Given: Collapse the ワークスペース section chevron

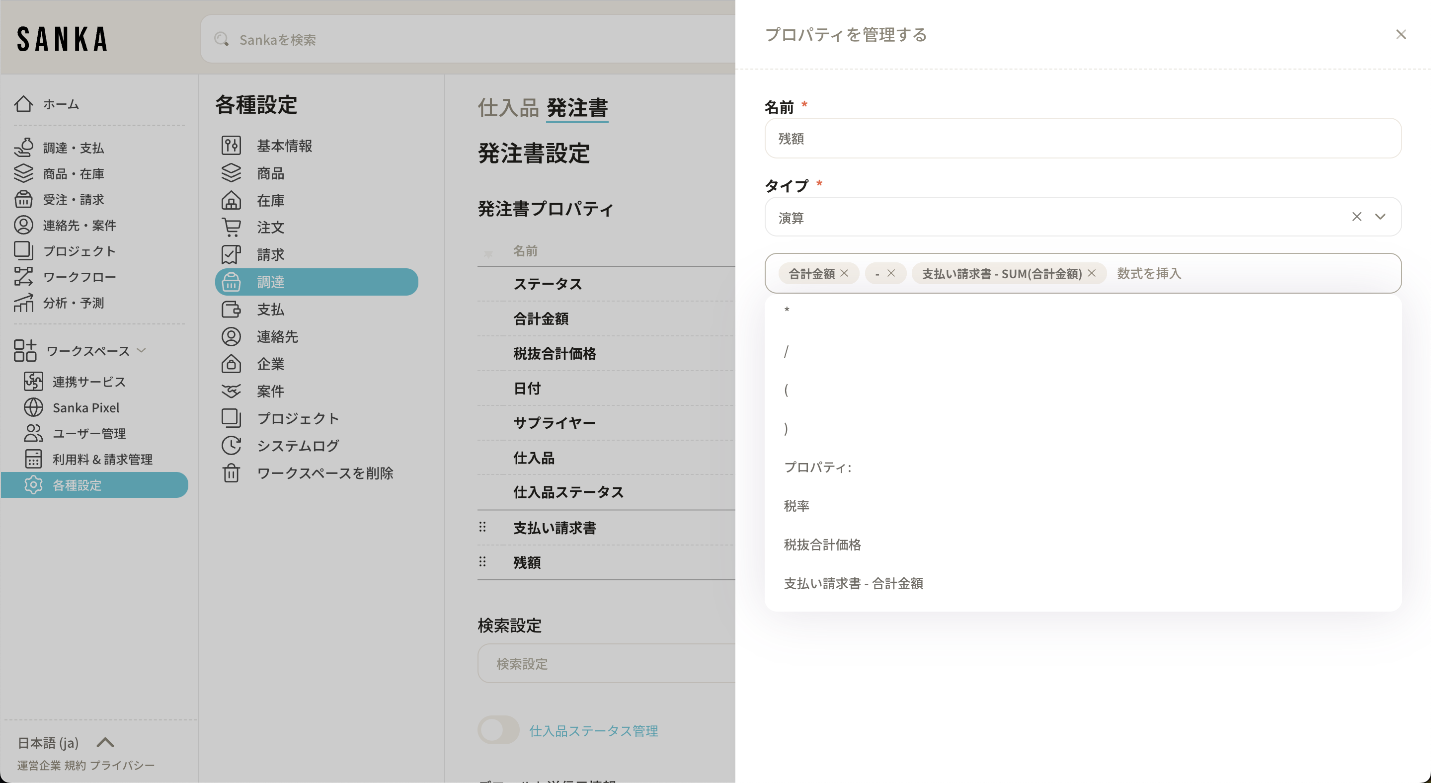Looking at the screenshot, I should click(142, 350).
